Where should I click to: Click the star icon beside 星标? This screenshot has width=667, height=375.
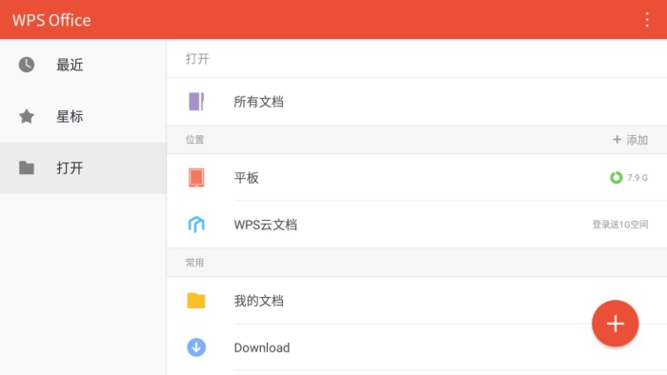coord(27,116)
